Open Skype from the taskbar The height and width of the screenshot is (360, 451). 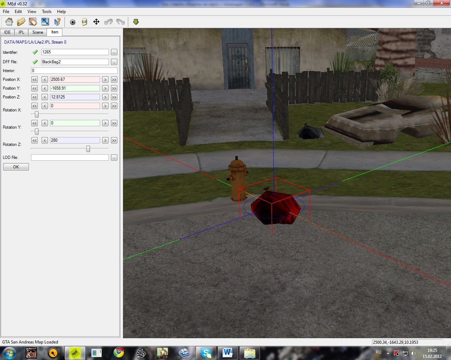click(x=206, y=353)
